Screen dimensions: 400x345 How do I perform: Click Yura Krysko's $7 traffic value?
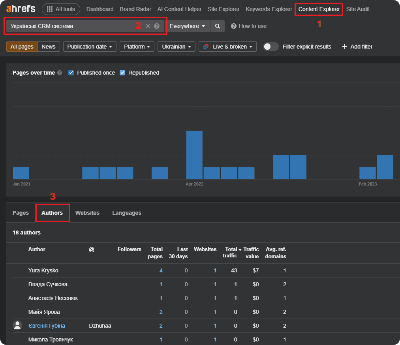click(x=256, y=270)
